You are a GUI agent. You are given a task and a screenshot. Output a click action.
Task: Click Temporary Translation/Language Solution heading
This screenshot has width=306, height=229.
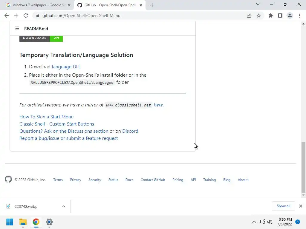[76, 55]
